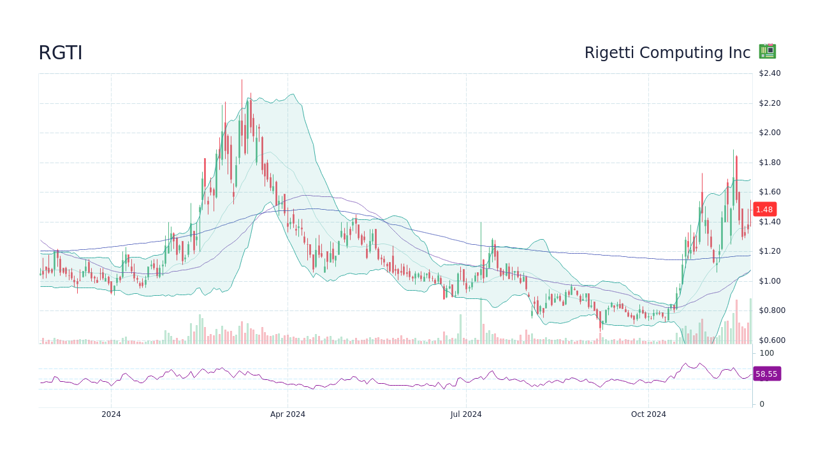Click the Apr 2024 date axis label

pos(288,414)
